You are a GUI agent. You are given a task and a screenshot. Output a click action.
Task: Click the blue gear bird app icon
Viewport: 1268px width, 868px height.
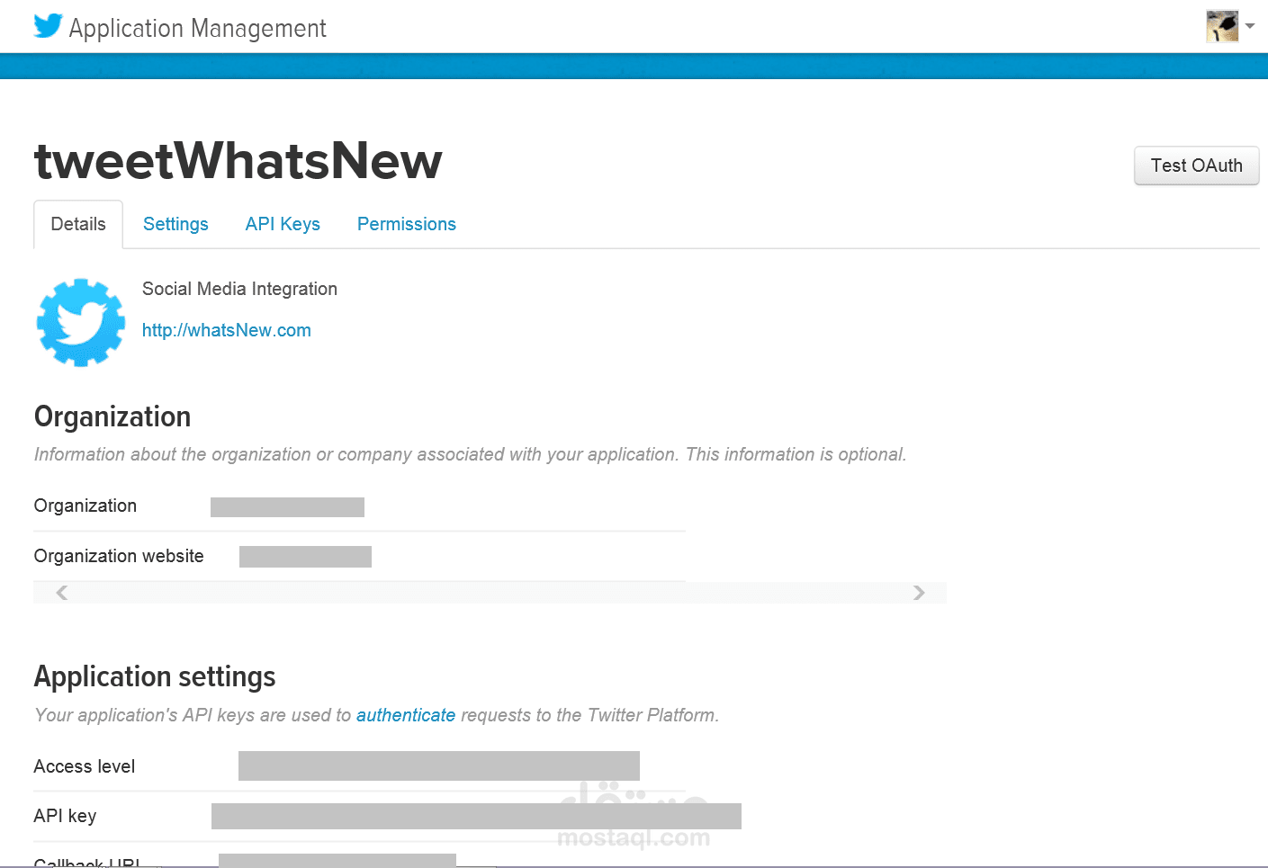tap(81, 322)
